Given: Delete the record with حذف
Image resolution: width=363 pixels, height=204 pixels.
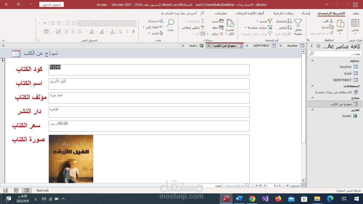Looking at the screenshot, I should (x=217, y=34).
